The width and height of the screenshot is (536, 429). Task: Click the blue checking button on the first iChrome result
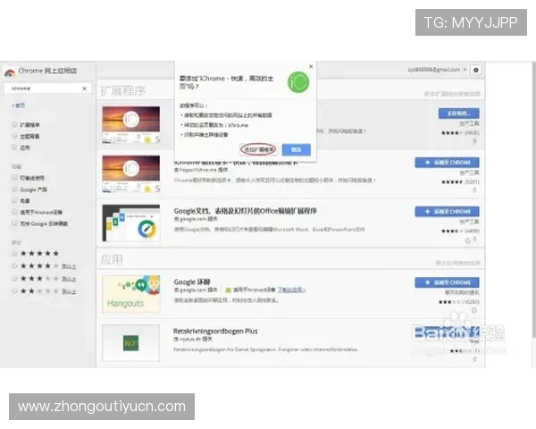click(x=459, y=114)
